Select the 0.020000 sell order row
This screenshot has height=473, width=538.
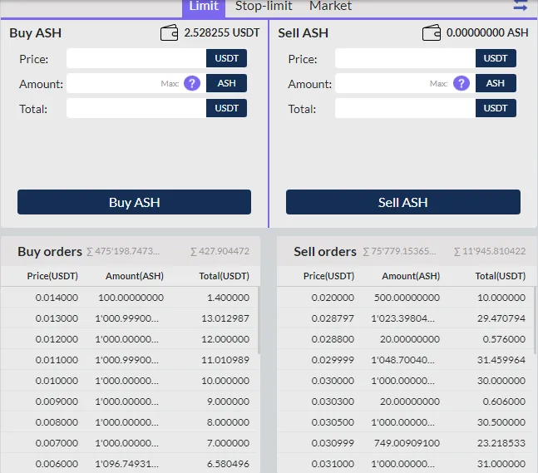pyautogui.click(x=405, y=298)
